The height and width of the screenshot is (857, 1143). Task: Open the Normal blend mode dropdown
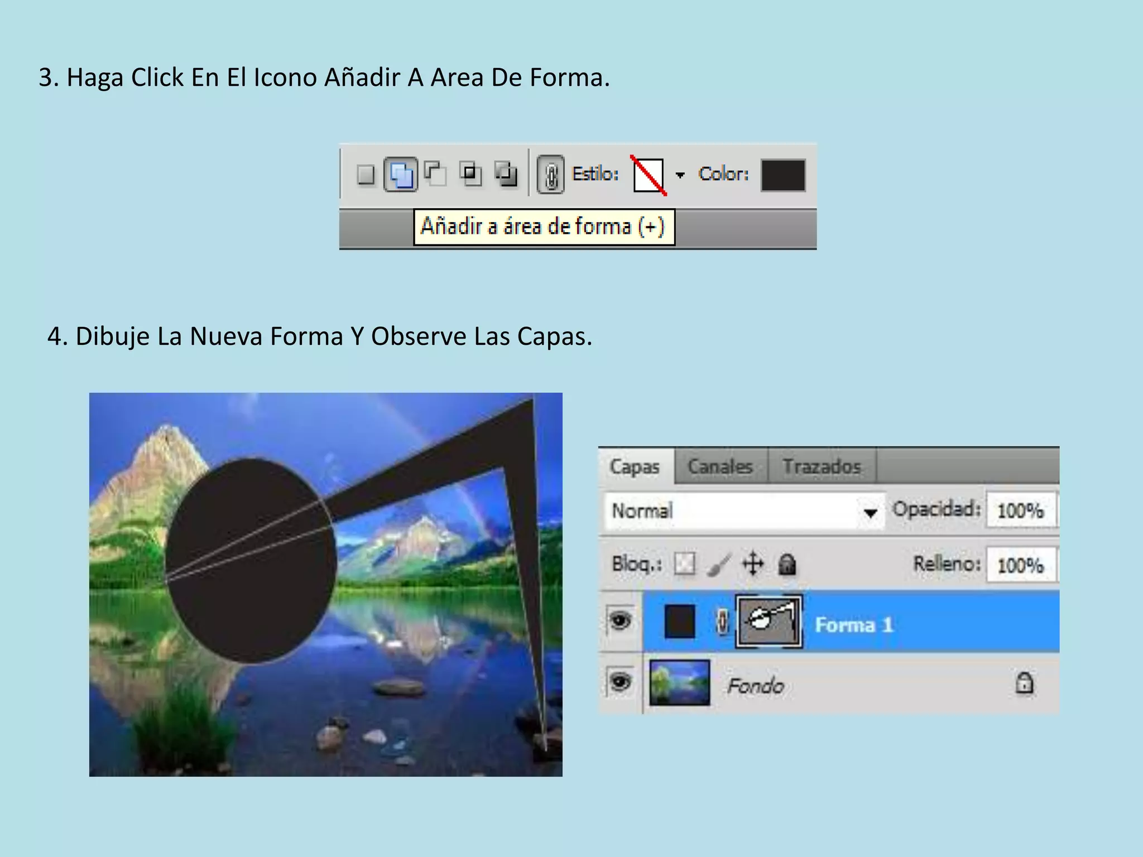click(745, 511)
